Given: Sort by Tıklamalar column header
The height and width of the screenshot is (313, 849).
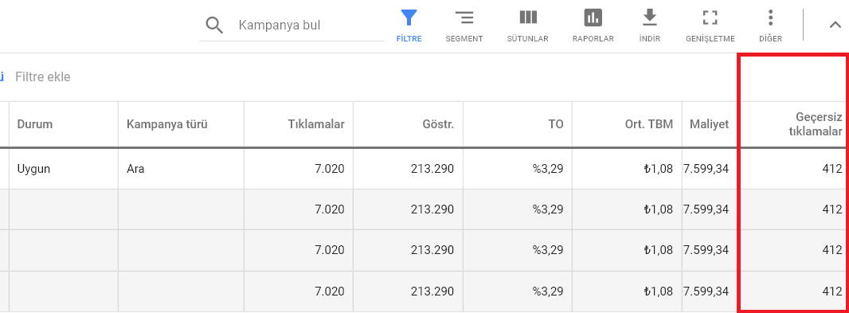Looking at the screenshot, I should [316, 124].
